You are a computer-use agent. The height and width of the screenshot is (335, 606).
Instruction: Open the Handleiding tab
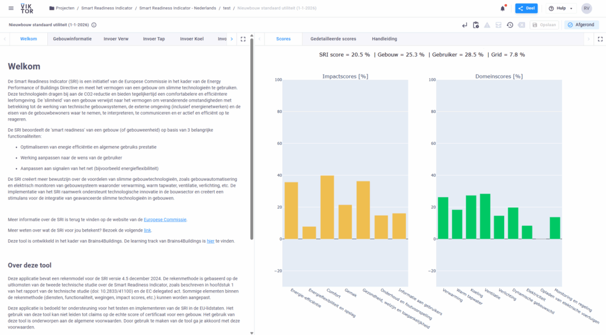point(384,39)
